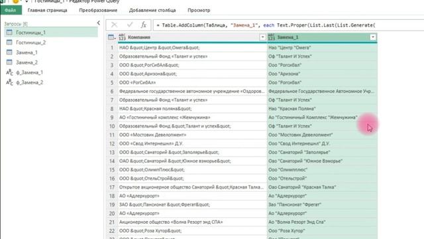Click the Замена_1 table icon
424x239 pixels.
click(9, 52)
